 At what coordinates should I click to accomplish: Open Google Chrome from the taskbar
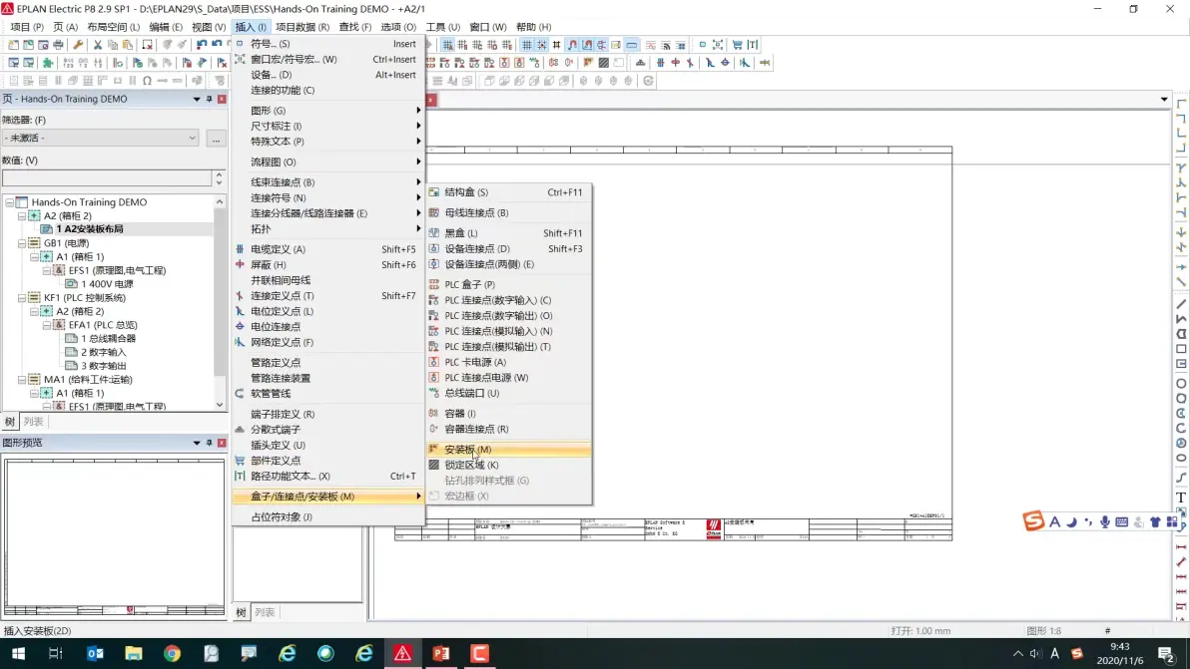[173, 653]
